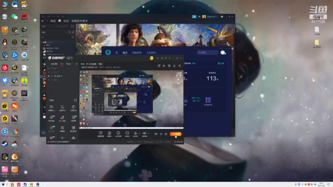Click the play-box icon left of the microphone
333x187 pixels.
[127, 133]
